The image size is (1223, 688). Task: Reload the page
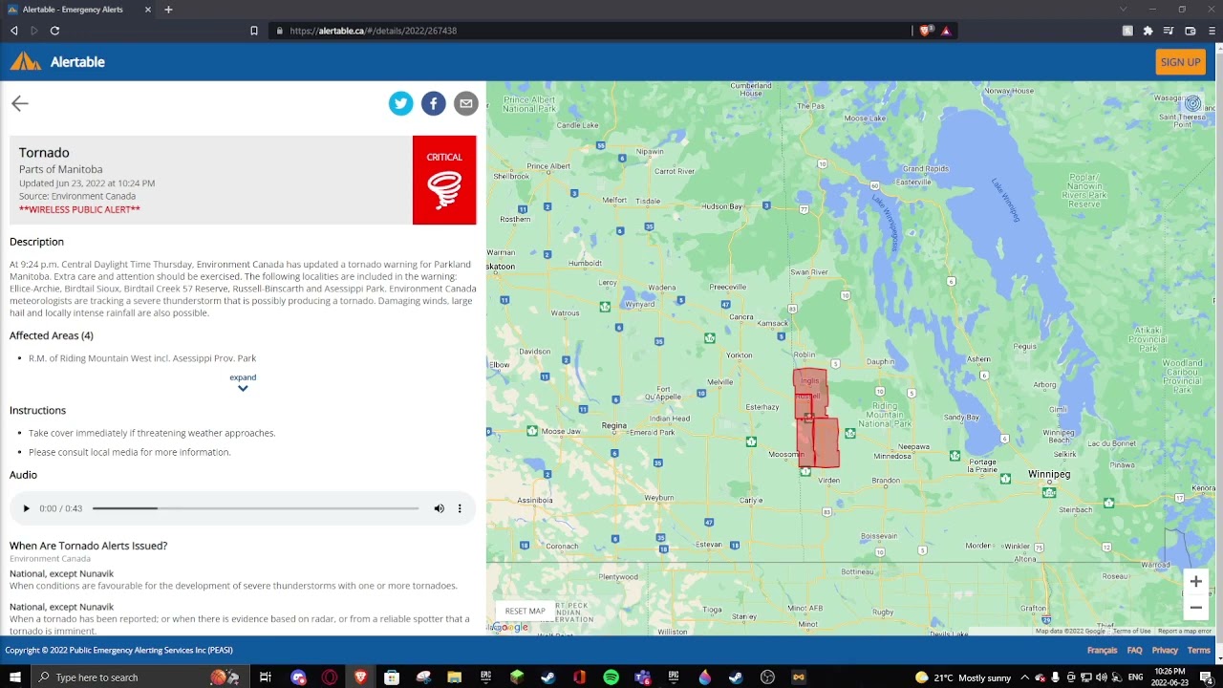click(x=54, y=31)
